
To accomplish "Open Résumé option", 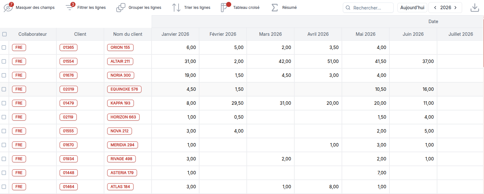I will [290, 8].
